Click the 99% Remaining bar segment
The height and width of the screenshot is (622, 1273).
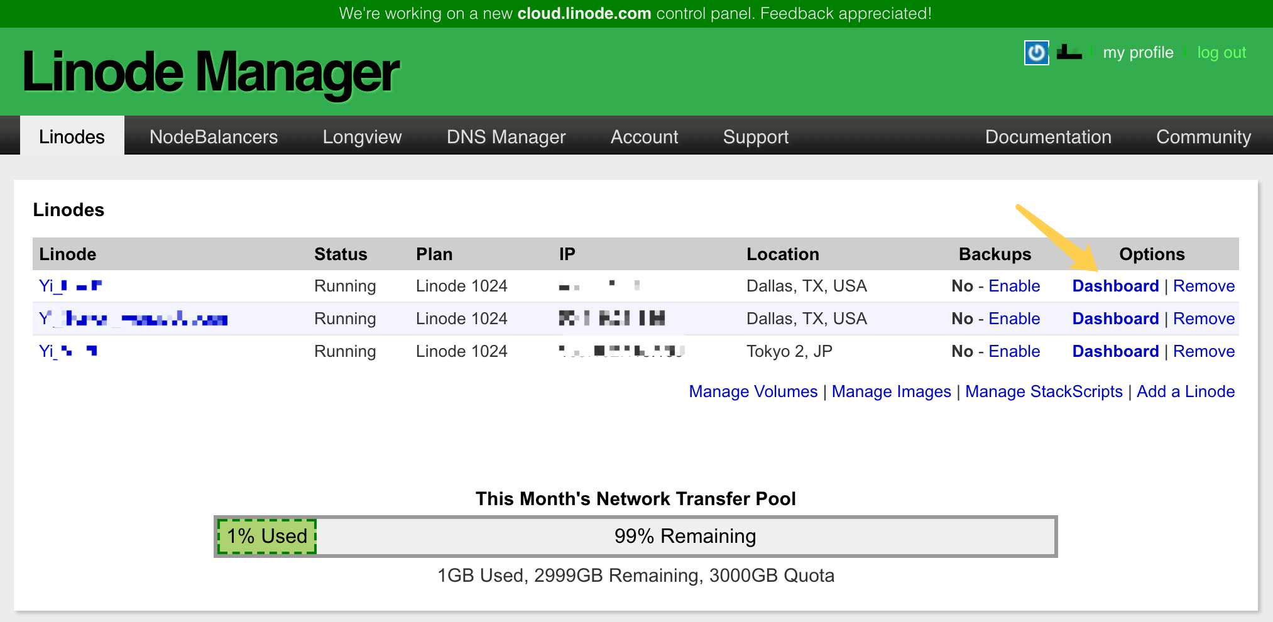(x=685, y=536)
